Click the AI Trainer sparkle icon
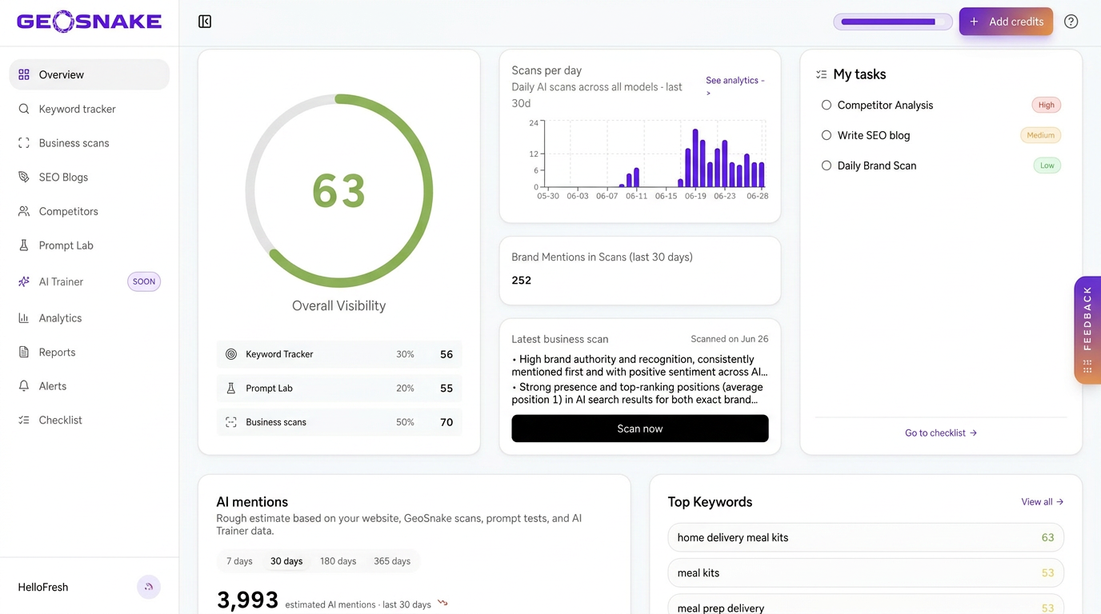 24,281
